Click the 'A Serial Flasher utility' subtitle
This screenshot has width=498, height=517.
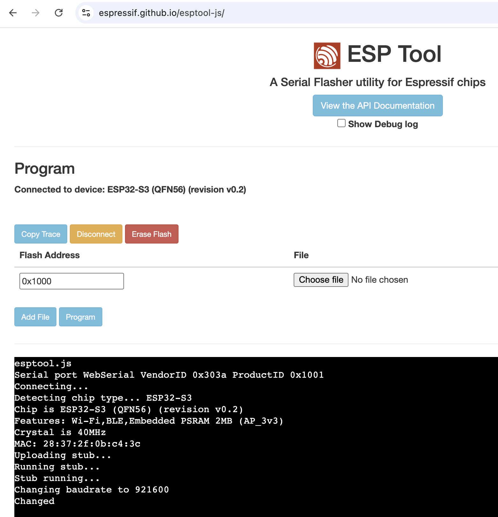point(377,82)
